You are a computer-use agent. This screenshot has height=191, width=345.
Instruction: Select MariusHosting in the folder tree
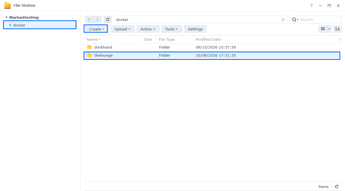click(x=24, y=17)
